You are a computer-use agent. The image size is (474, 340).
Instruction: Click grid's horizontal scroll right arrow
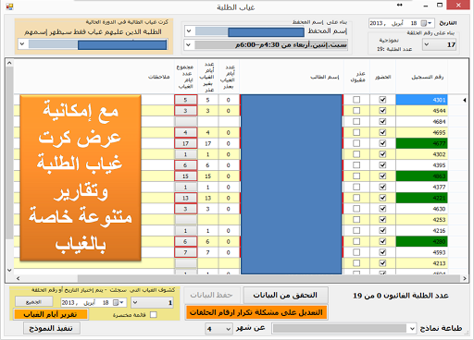click(x=465, y=278)
